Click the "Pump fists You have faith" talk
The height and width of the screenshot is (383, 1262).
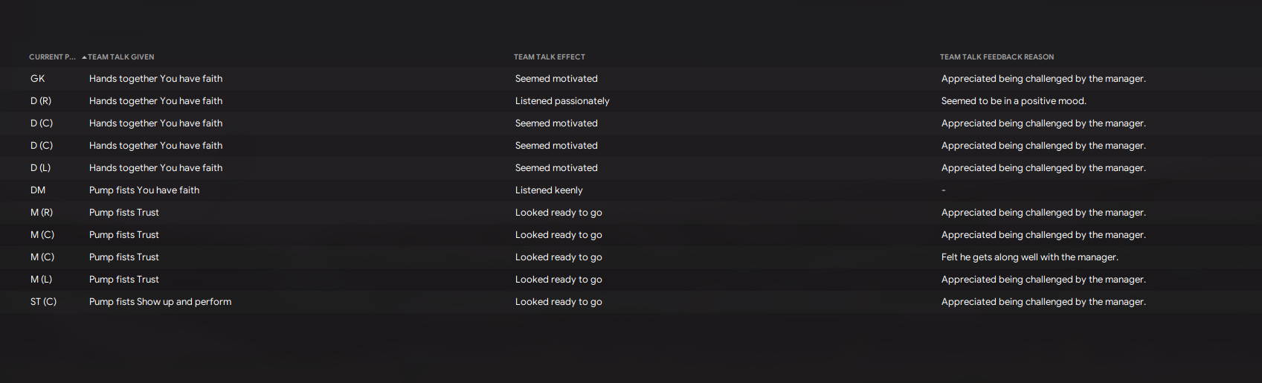coord(144,190)
